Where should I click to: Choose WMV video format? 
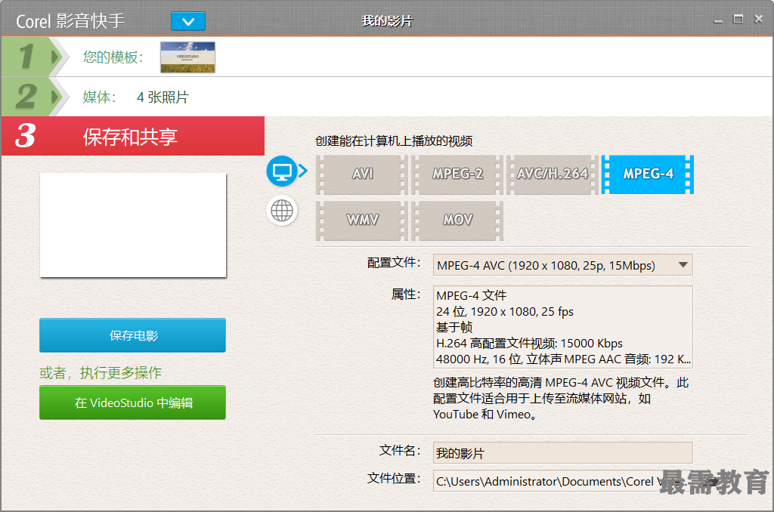(x=362, y=220)
